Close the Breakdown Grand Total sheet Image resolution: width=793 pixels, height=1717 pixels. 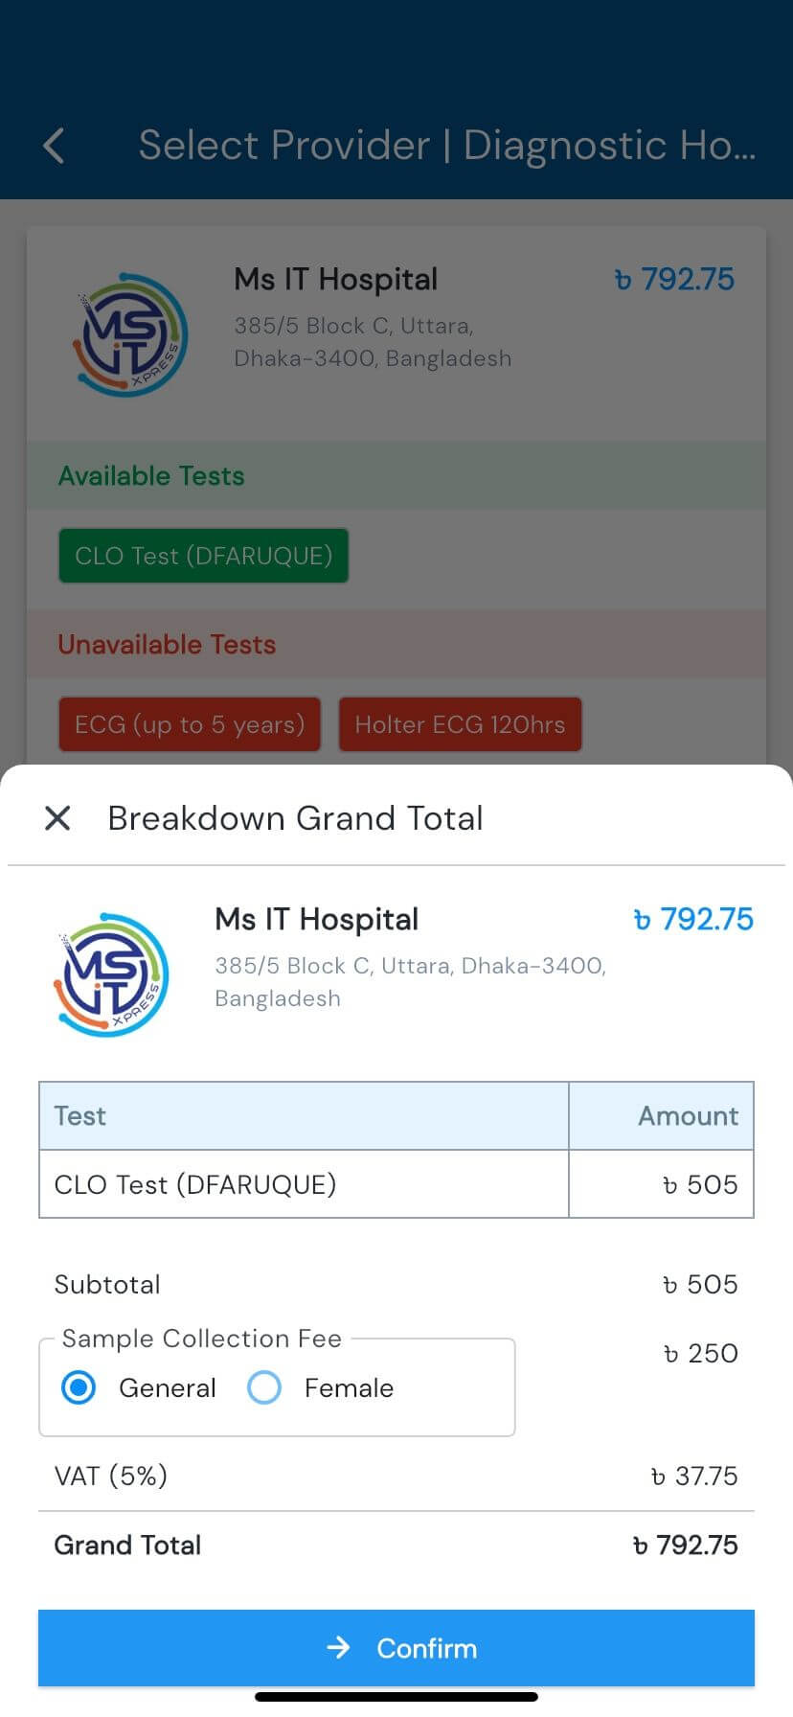coord(57,818)
